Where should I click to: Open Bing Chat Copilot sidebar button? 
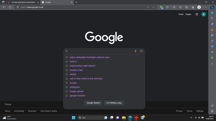[212, 7]
